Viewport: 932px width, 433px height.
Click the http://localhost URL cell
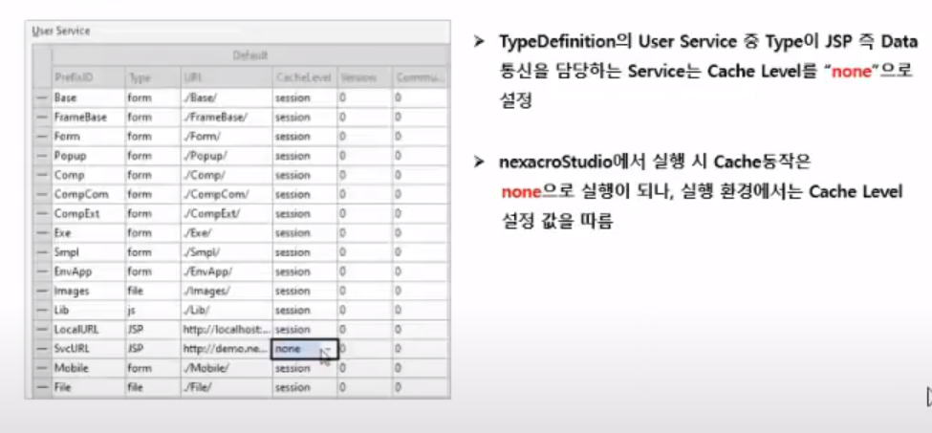pyautogui.click(x=227, y=330)
